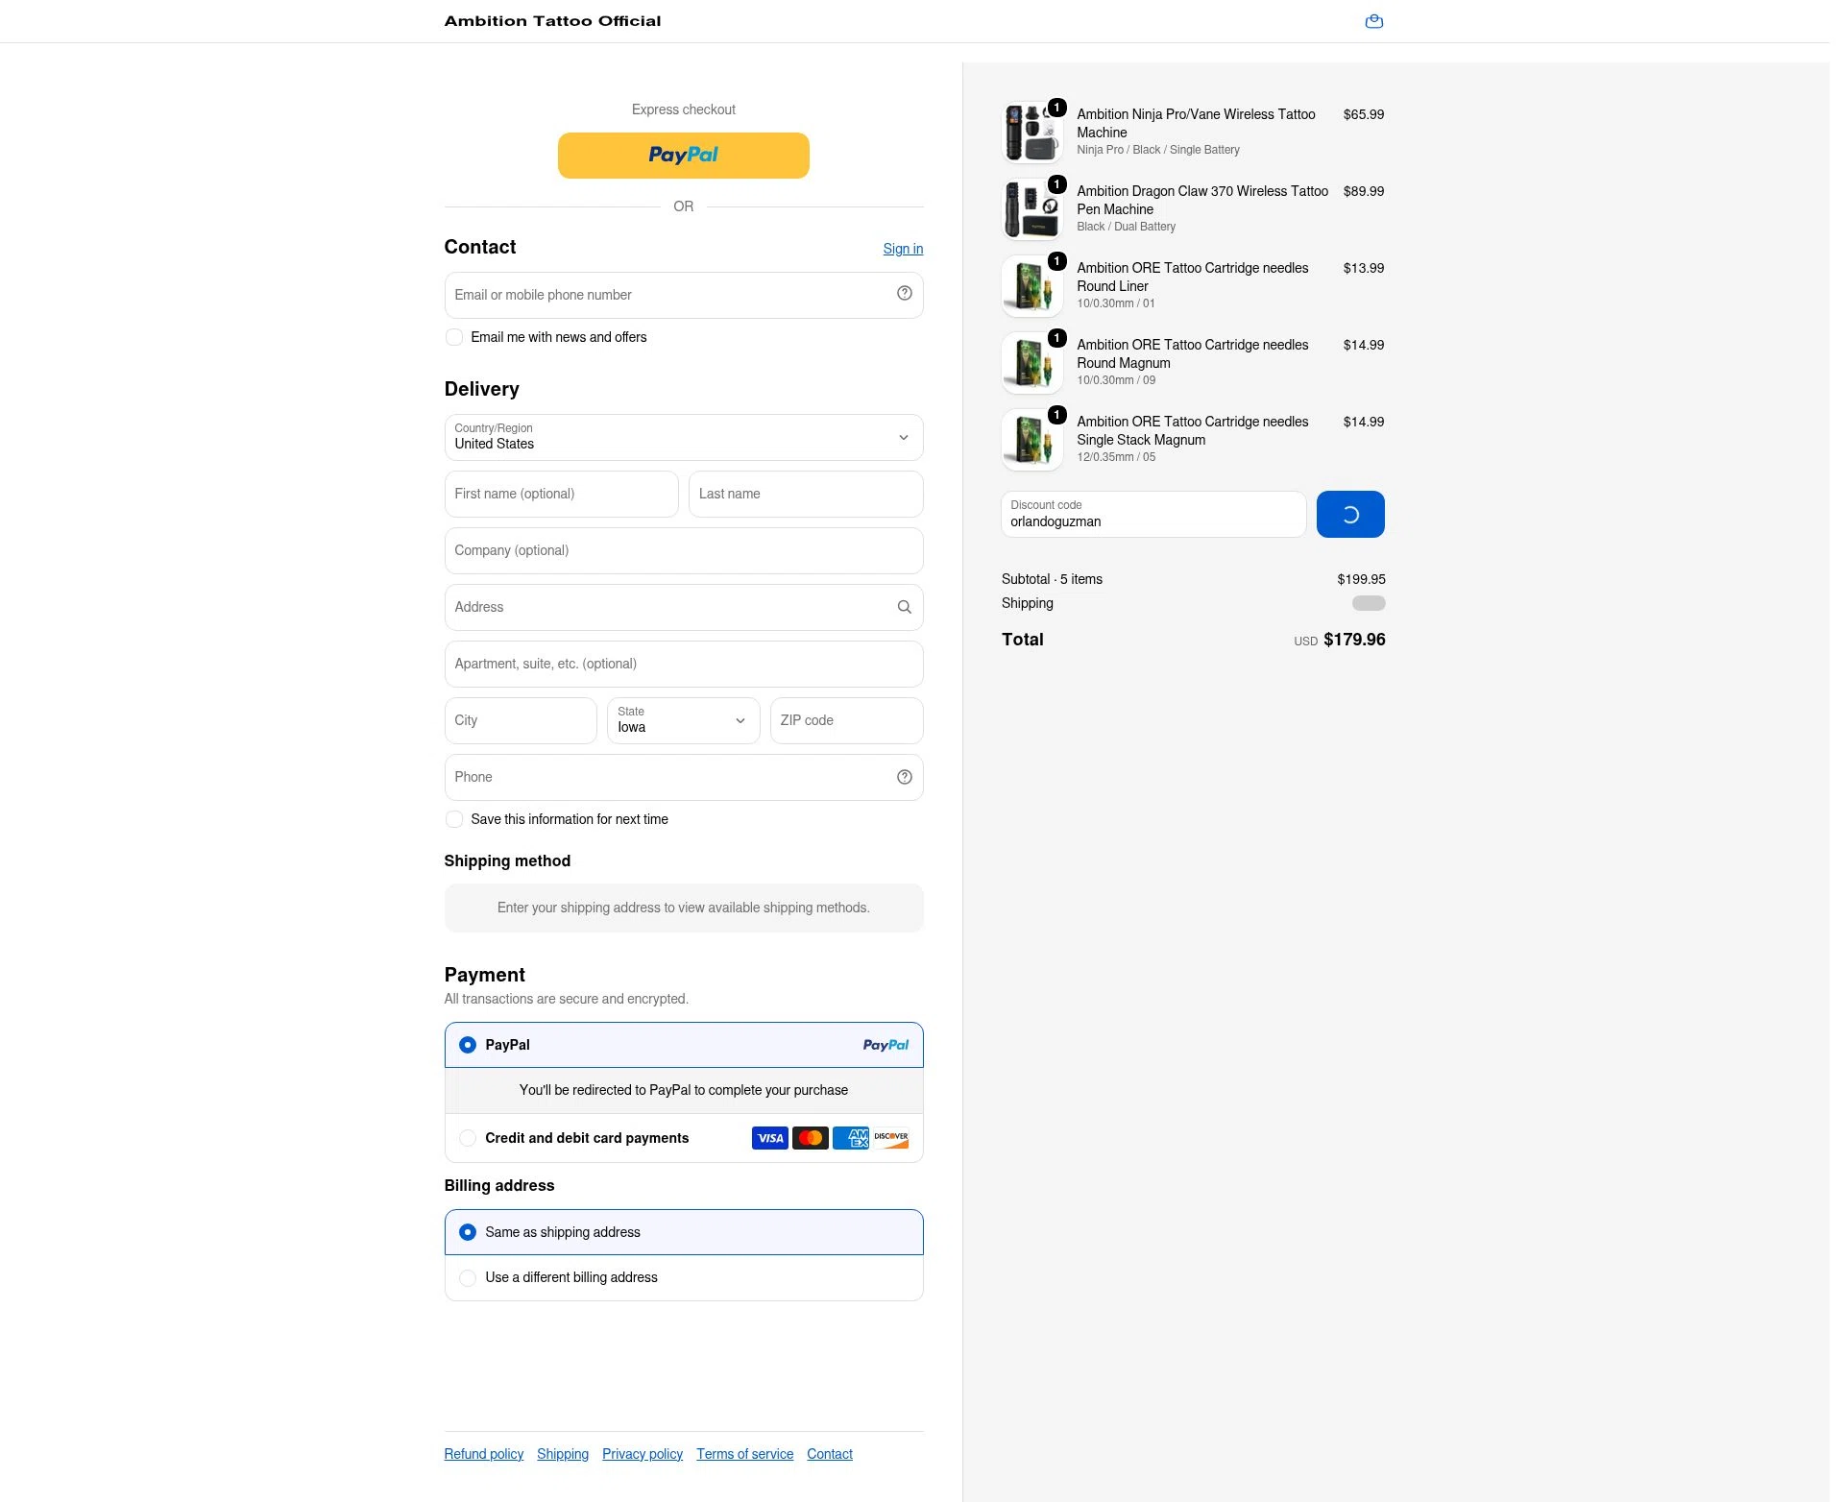Image resolution: width=1844 pixels, height=1502 pixels.
Task: Click the Subtotal amount $199.95
Action: coord(1361,579)
